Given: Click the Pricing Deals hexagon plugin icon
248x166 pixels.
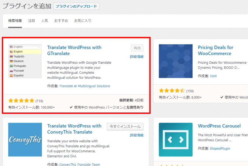Looking at the screenshot, I should pyautogui.click(x=176, y=61).
